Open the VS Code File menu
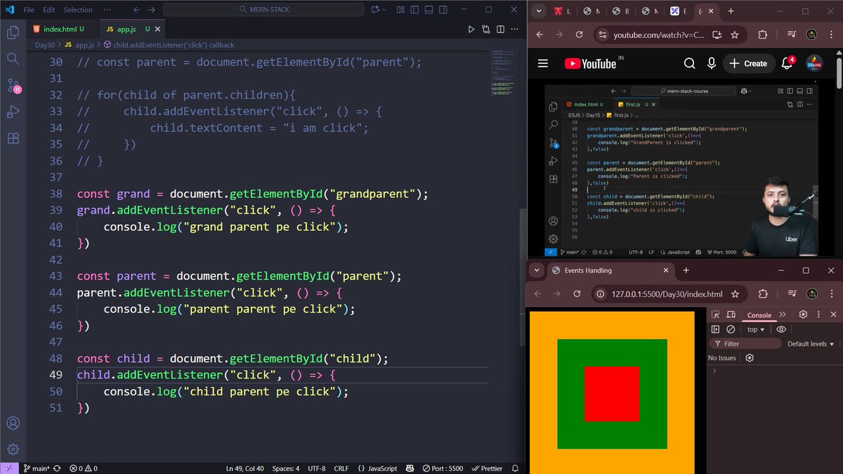 tap(29, 10)
